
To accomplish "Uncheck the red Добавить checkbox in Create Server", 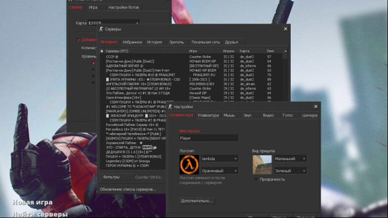I will point(78,40).
